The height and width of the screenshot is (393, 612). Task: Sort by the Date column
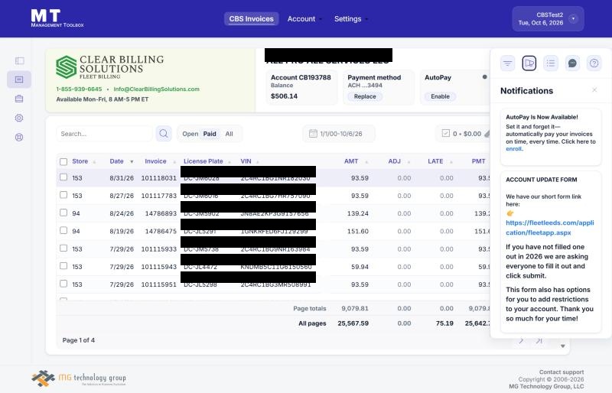(122, 161)
